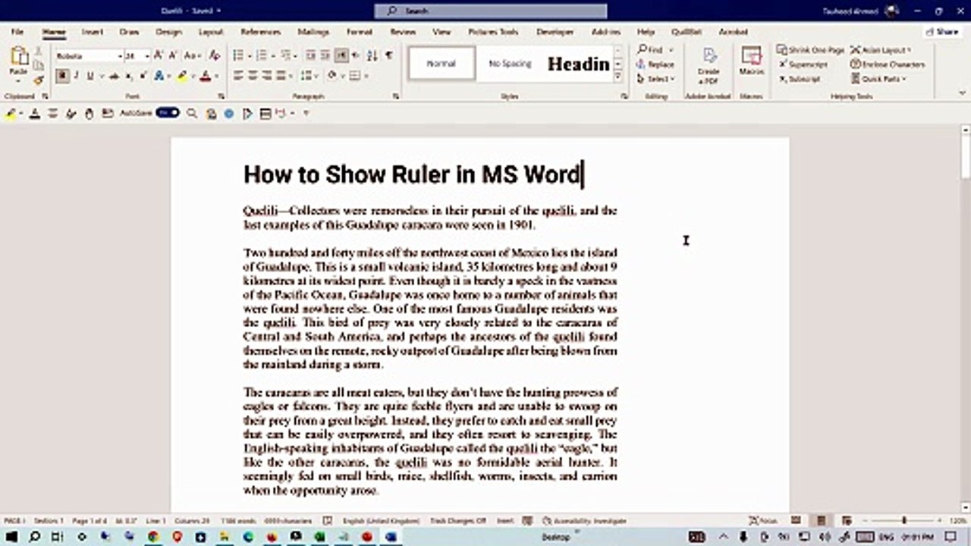Apply bulleted list formatting
Viewport: 971px width, 546px height.
tap(238, 55)
